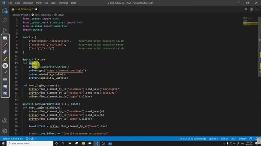This screenshot has height=146, width=261.
Task: Click driver.implicitly_wait(10) on line 17
Action: pyautogui.click(x=48, y=78)
